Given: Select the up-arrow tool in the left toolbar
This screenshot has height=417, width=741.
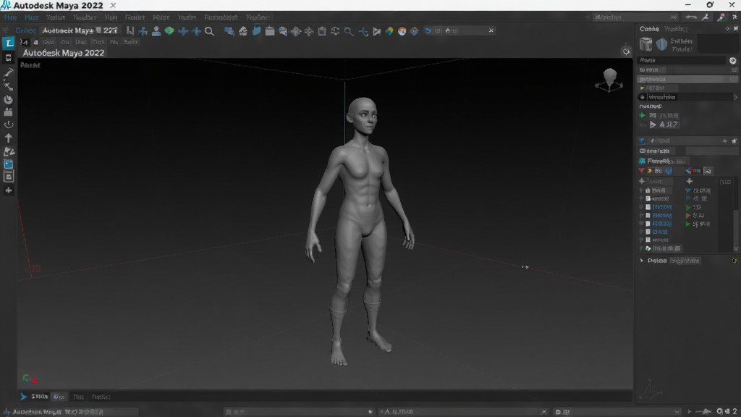Looking at the screenshot, I should (x=9, y=138).
